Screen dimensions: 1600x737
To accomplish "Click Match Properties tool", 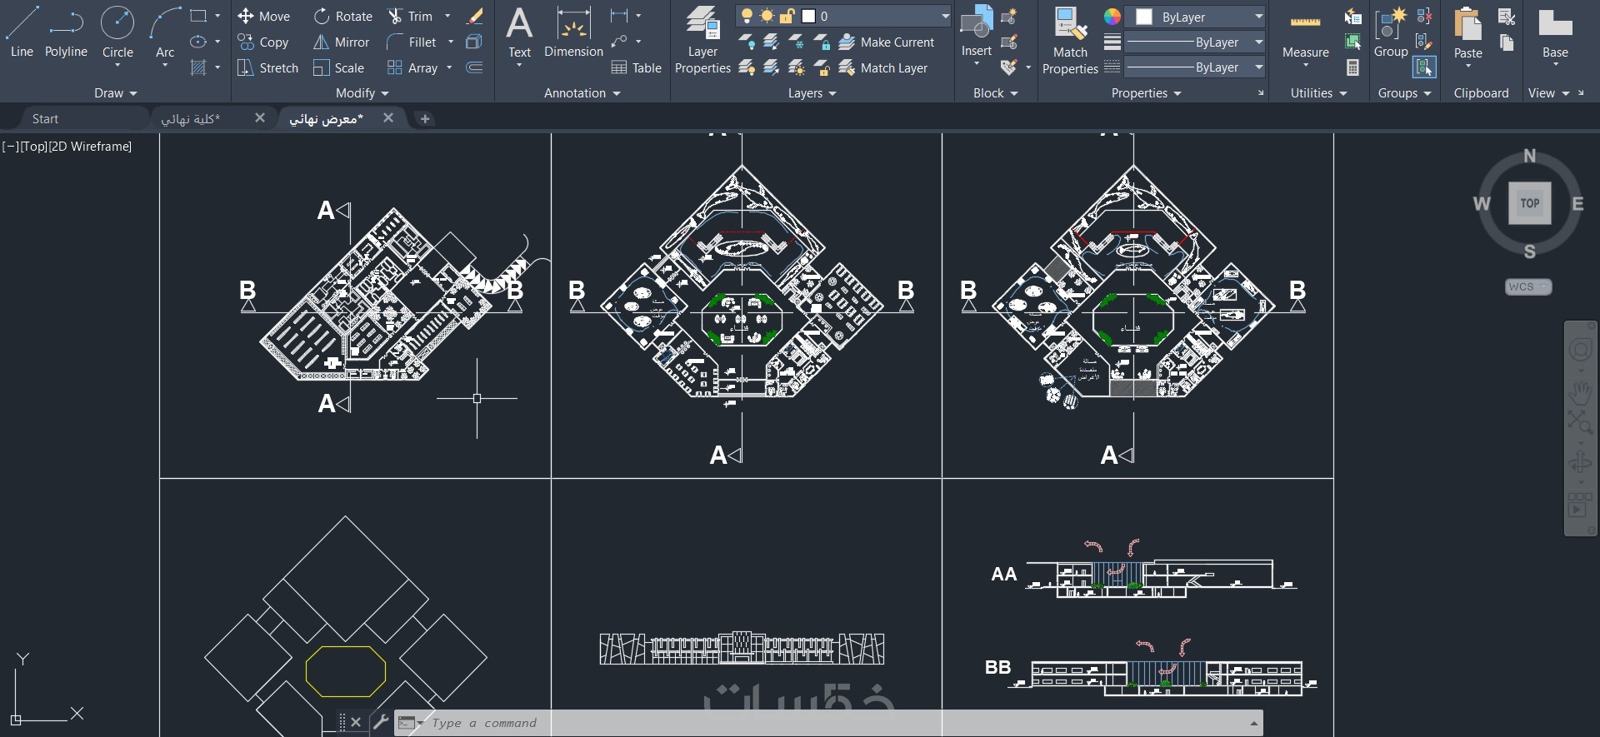I will pyautogui.click(x=1070, y=40).
